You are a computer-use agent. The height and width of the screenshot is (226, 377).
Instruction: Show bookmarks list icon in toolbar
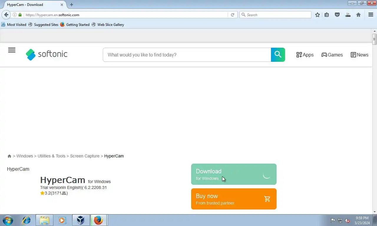[x=327, y=15]
